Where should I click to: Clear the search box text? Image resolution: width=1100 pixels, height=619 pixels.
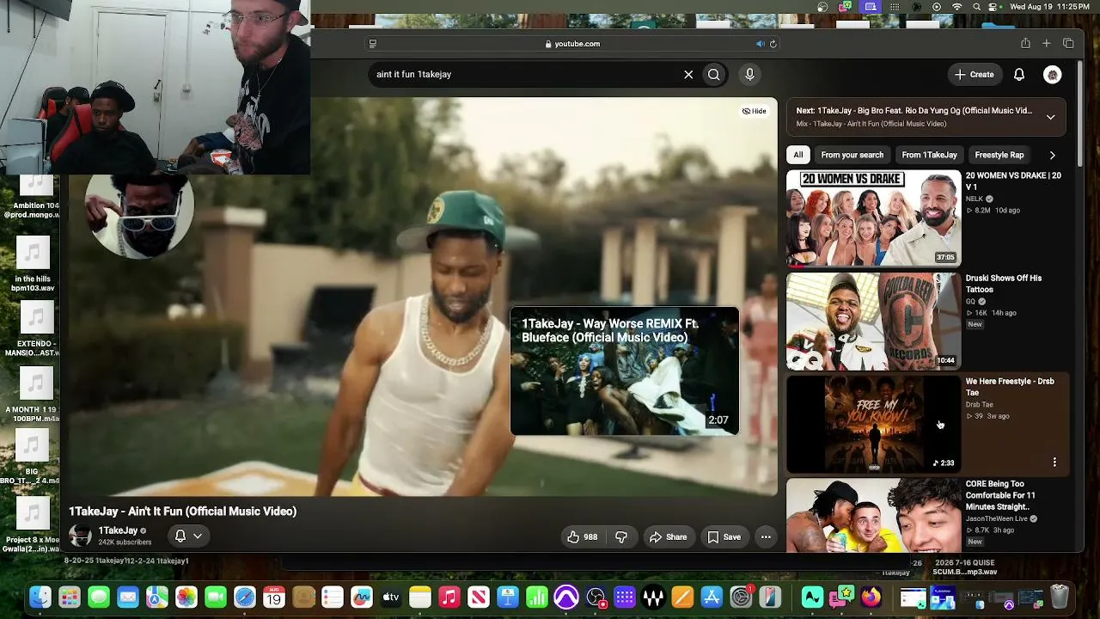[x=688, y=75]
